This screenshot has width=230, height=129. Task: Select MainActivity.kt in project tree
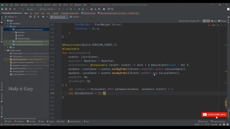click(x=23, y=38)
